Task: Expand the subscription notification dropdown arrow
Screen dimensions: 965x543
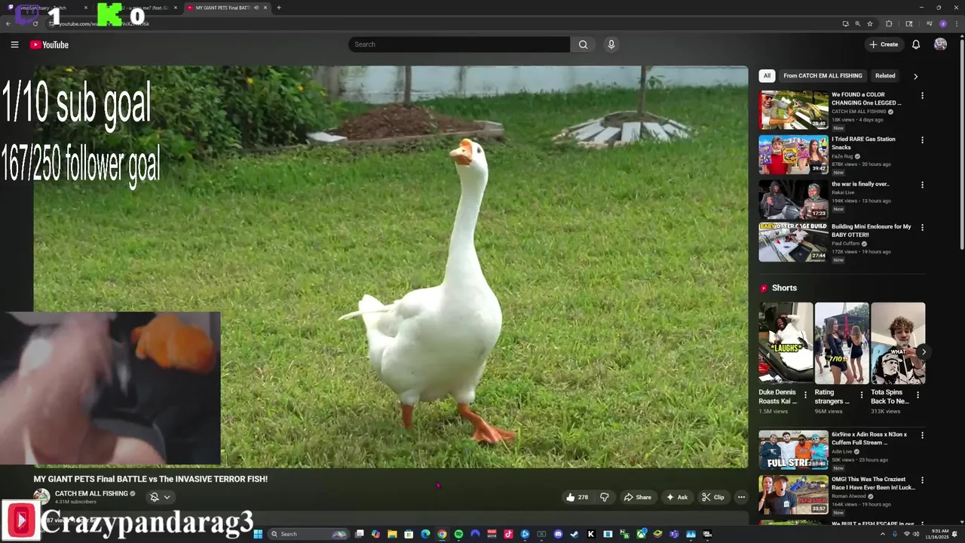Action: pos(167,497)
